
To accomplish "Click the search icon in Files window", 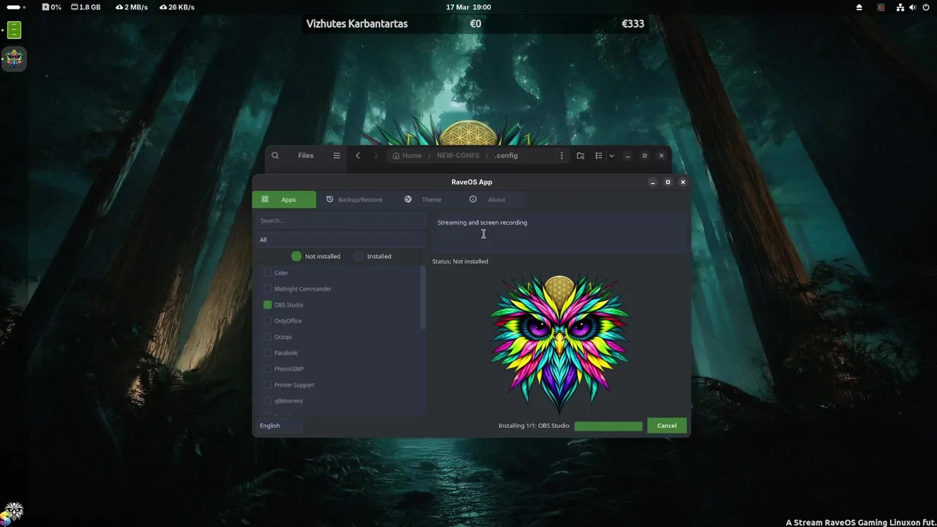I will click(275, 155).
